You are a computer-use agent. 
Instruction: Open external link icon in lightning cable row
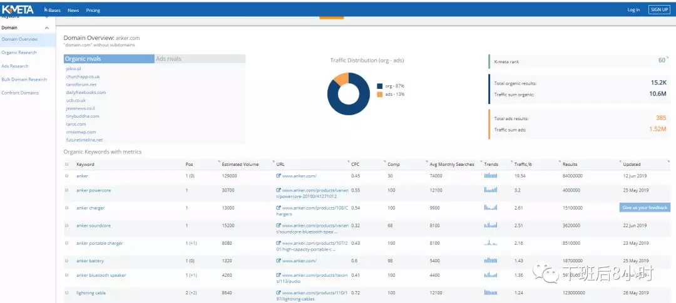pyautogui.click(x=279, y=292)
